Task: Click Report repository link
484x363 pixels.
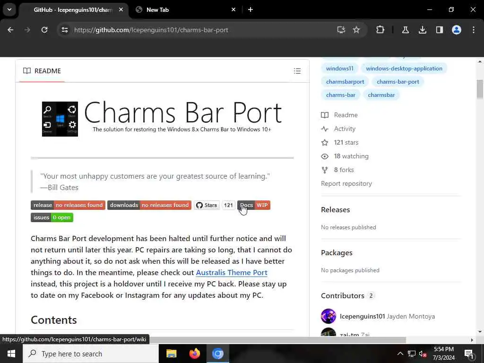Action: pyautogui.click(x=346, y=184)
